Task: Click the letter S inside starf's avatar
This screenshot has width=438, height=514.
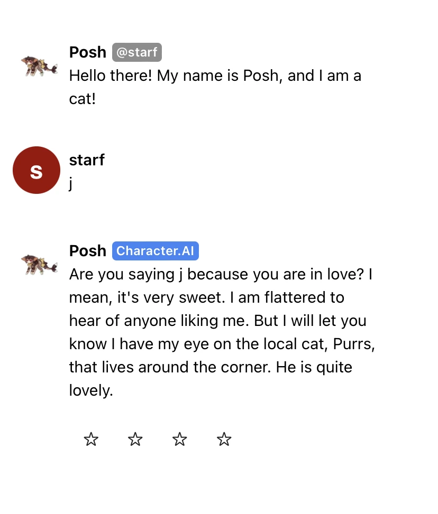Action: point(36,170)
